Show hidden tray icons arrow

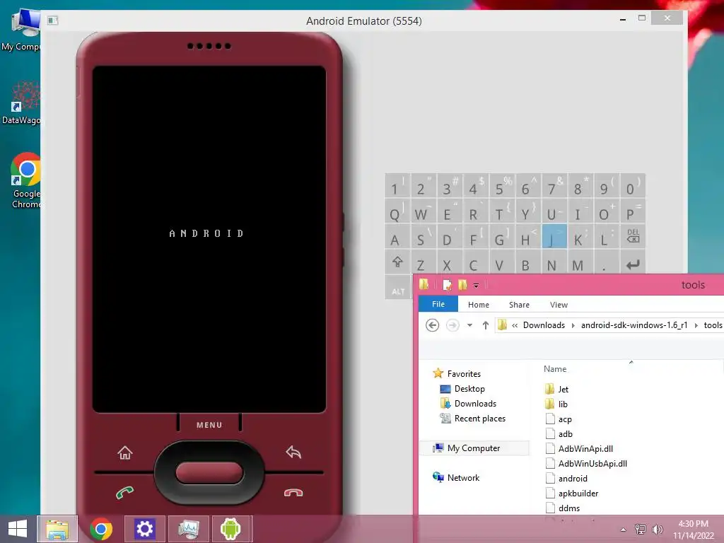click(624, 530)
